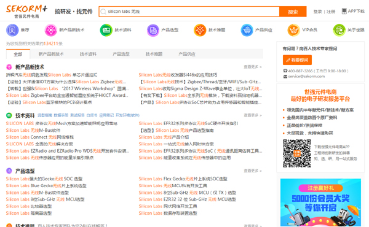Click the 注册 register link
369x227 pixels.
[331, 12]
